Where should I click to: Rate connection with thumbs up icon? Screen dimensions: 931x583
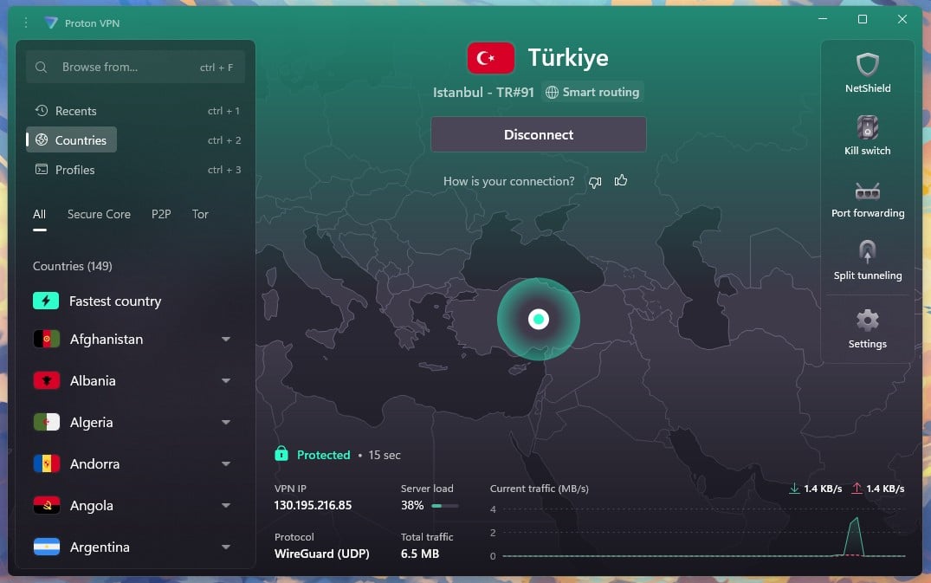pos(620,180)
